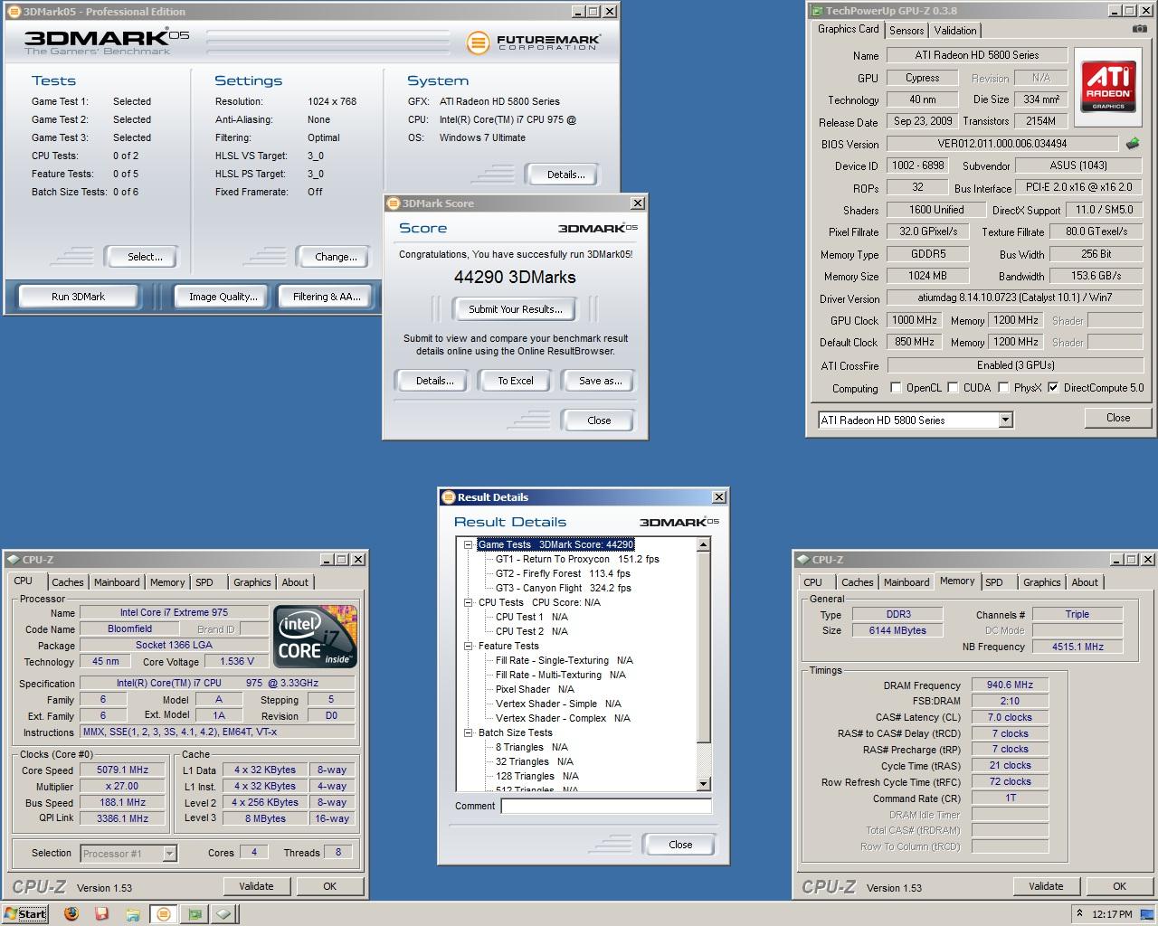
Task: Enable the CUDA checkbox in GPU-Z
Action: click(x=953, y=388)
